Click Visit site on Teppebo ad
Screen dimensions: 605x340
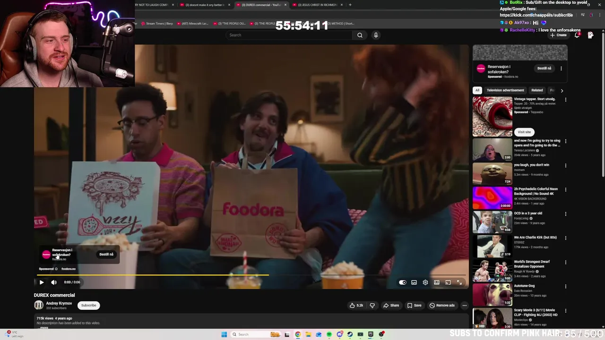tap(524, 132)
